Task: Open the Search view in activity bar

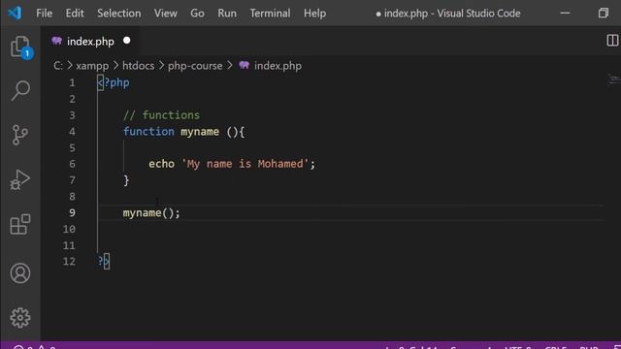Action: point(20,90)
